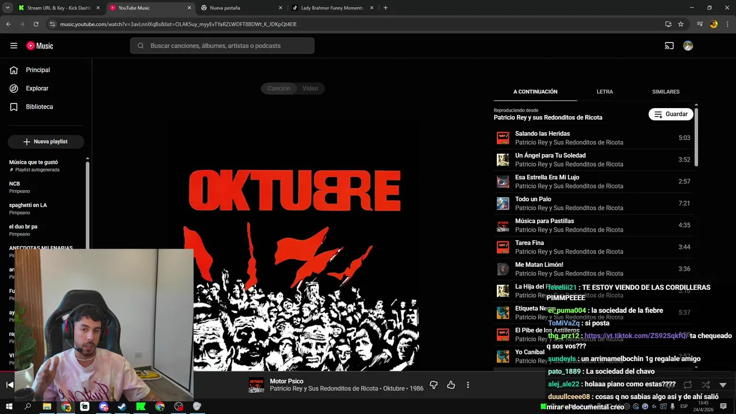Play Me Matan Limón! from queue
This screenshot has width=736, height=414.
pyautogui.click(x=593, y=269)
